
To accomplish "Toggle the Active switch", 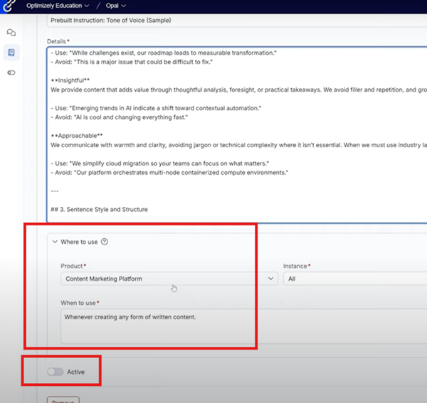I will (56, 372).
